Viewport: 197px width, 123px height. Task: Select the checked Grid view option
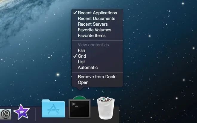[x=97, y=56]
